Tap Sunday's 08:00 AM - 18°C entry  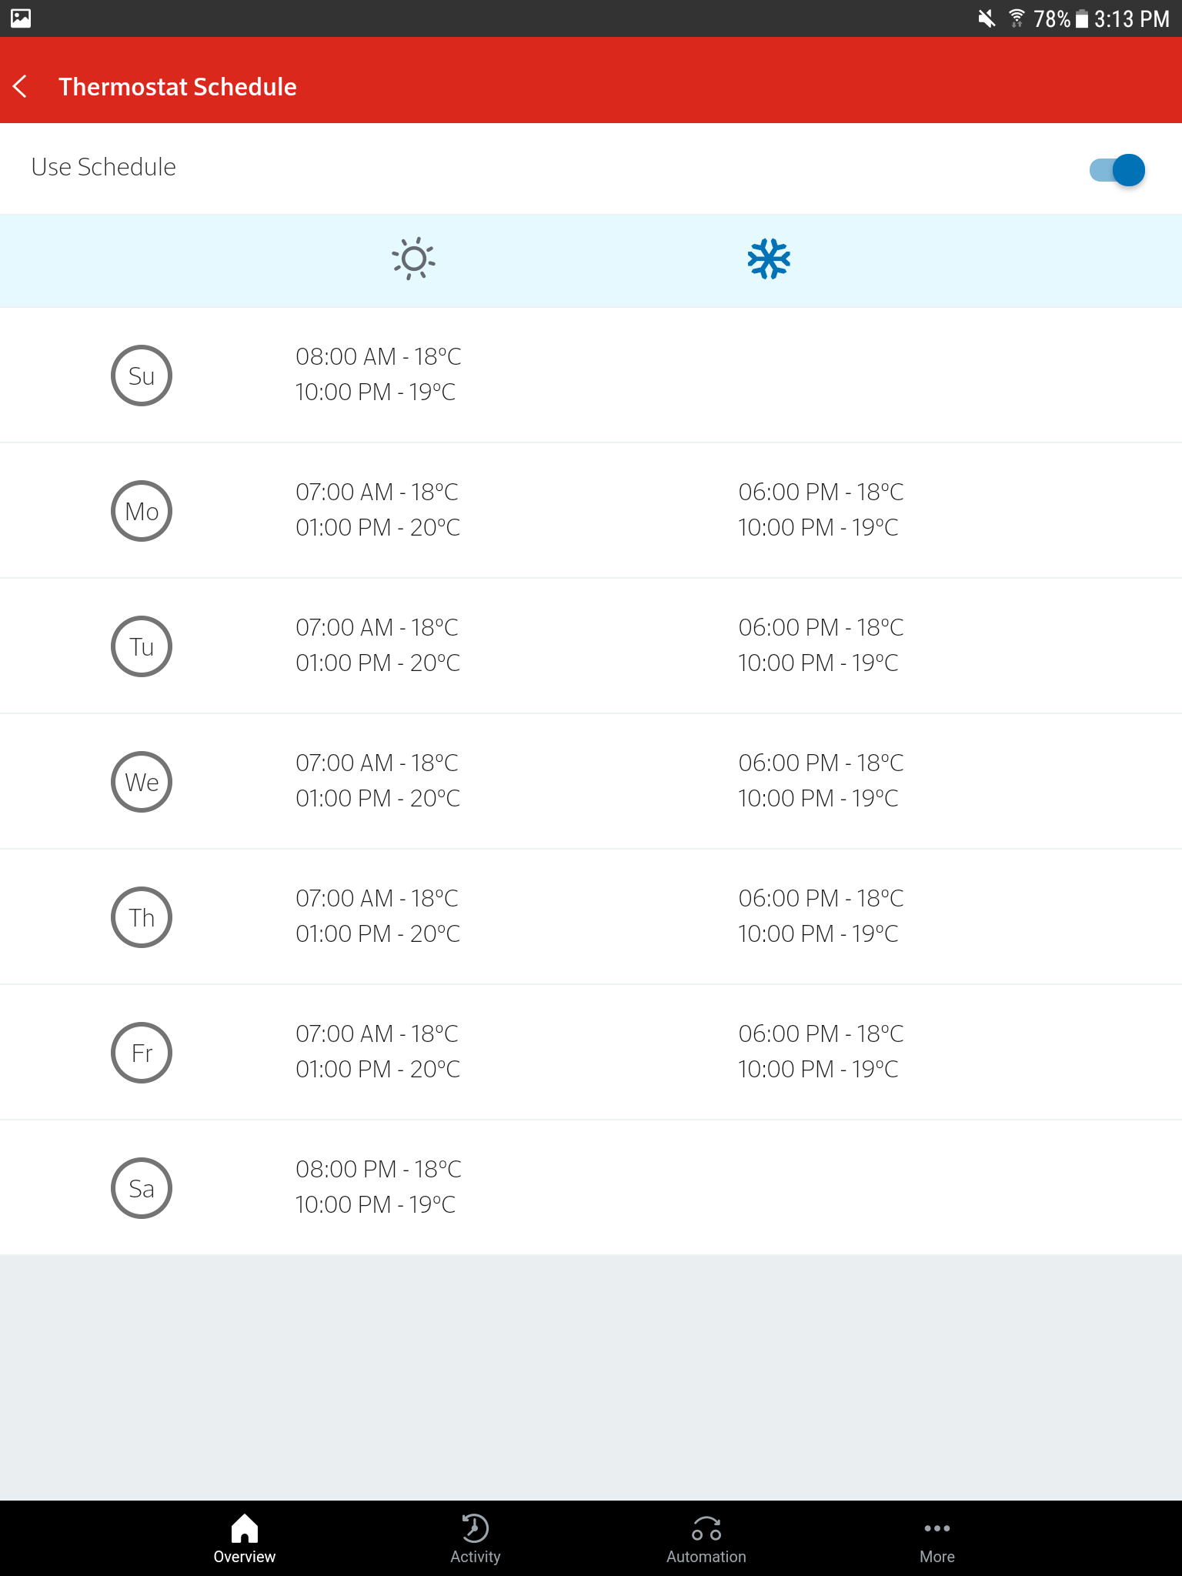[379, 357]
